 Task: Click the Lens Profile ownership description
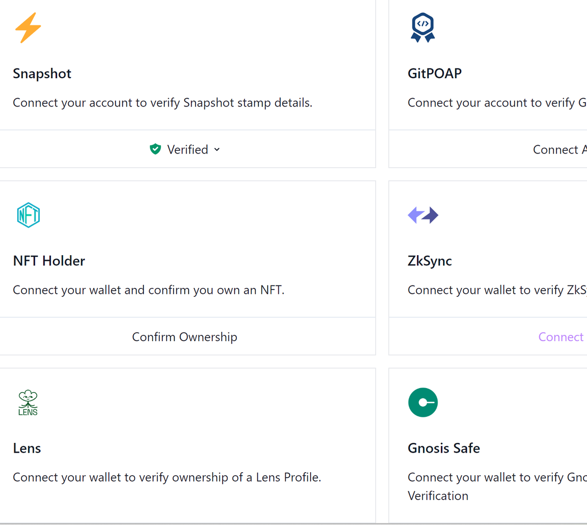coord(167,477)
